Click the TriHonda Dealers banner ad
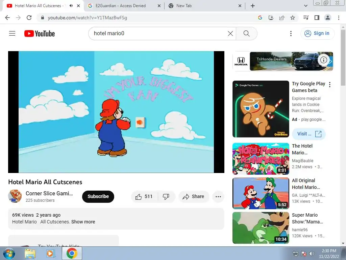Viewport: 346px width, 260px height. click(x=283, y=61)
